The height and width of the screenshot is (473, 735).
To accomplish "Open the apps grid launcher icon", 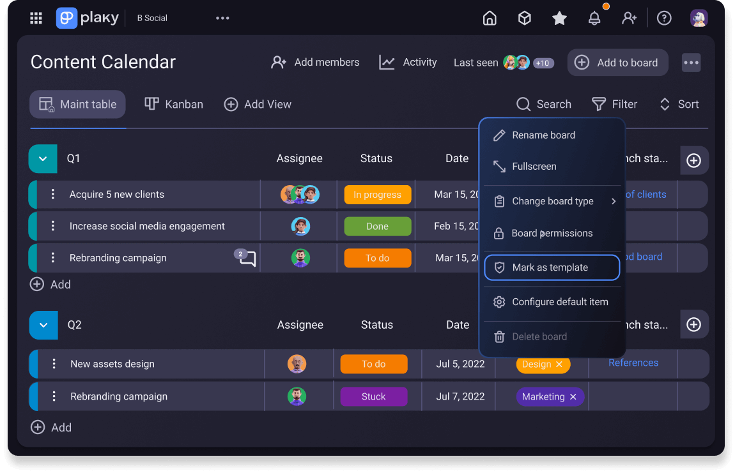I will (36, 19).
